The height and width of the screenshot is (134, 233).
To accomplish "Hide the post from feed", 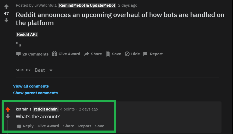I will coord(132,54).
